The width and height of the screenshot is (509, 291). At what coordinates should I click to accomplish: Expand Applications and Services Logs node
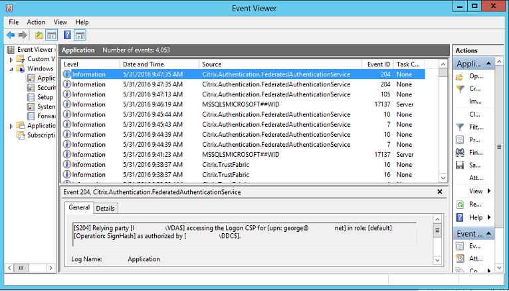tap(11, 126)
